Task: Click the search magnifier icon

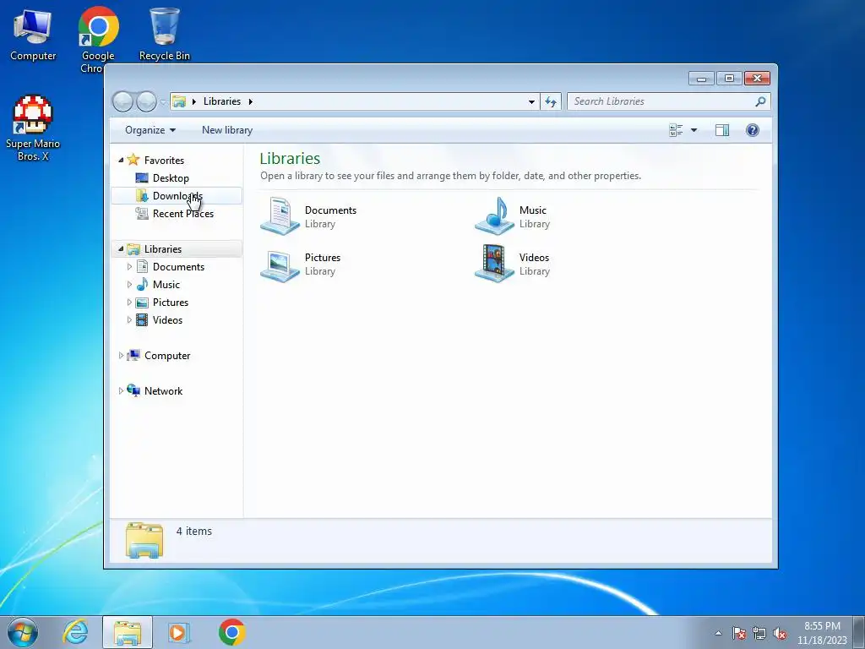Action: click(x=760, y=101)
